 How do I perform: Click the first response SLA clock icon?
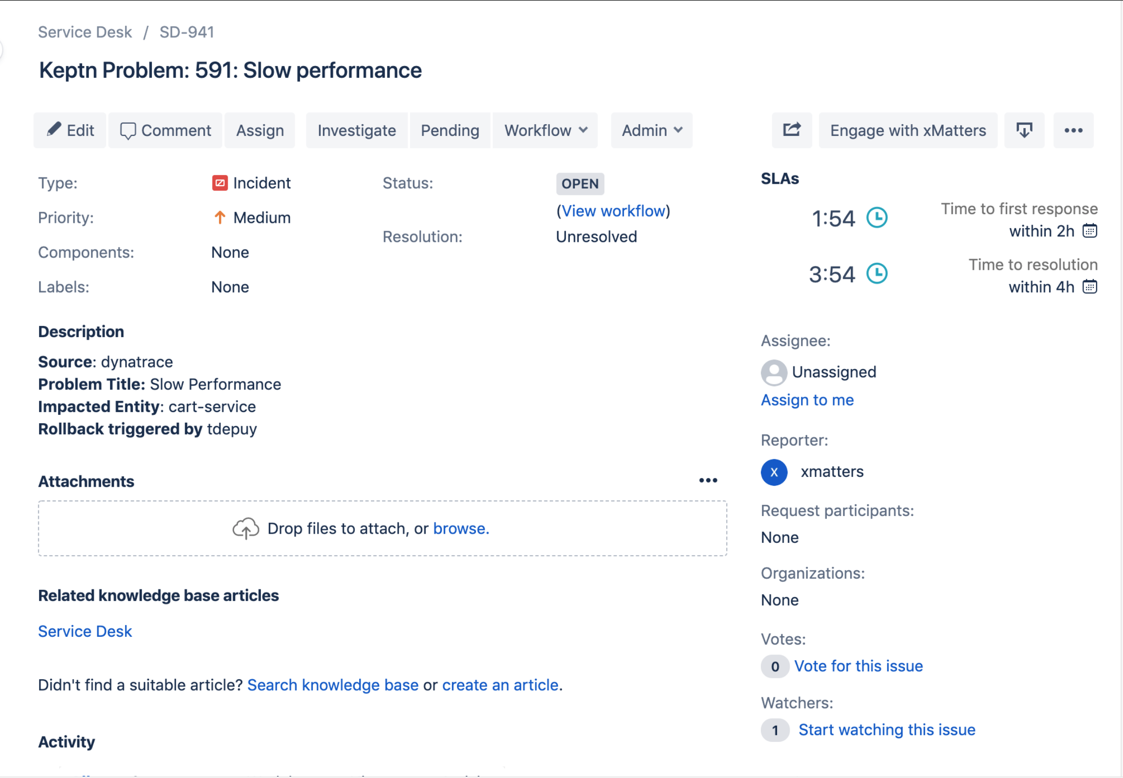pos(877,217)
